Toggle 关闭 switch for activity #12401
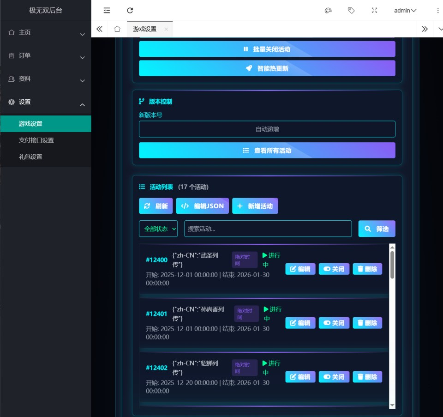443x417 pixels. (334, 323)
